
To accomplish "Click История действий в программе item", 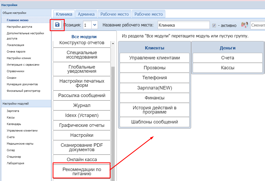I will click(155, 110).
